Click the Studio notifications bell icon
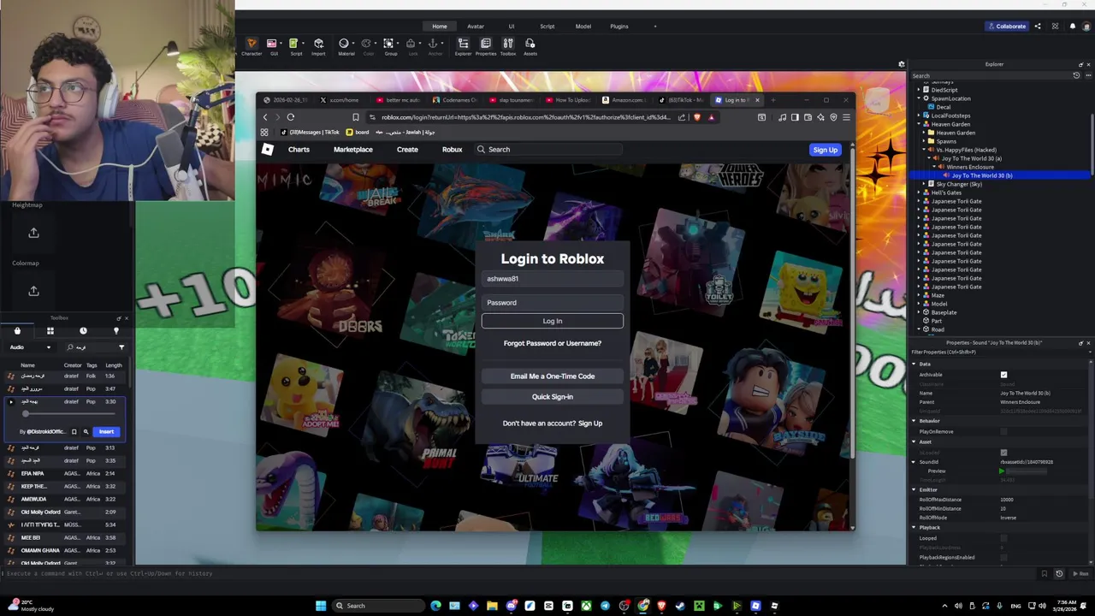Image resolution: width=1095 pixels, height=616 pixels. 1072,27
